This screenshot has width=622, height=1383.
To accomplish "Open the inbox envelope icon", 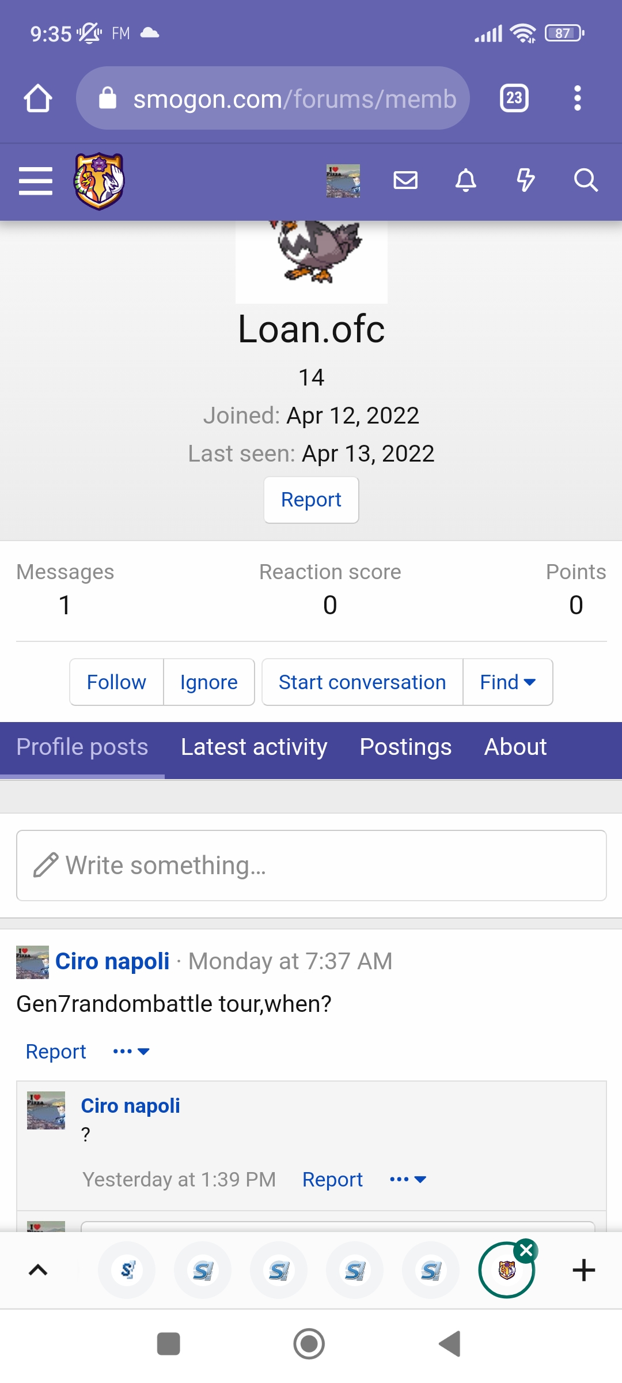I will point(405,180).
